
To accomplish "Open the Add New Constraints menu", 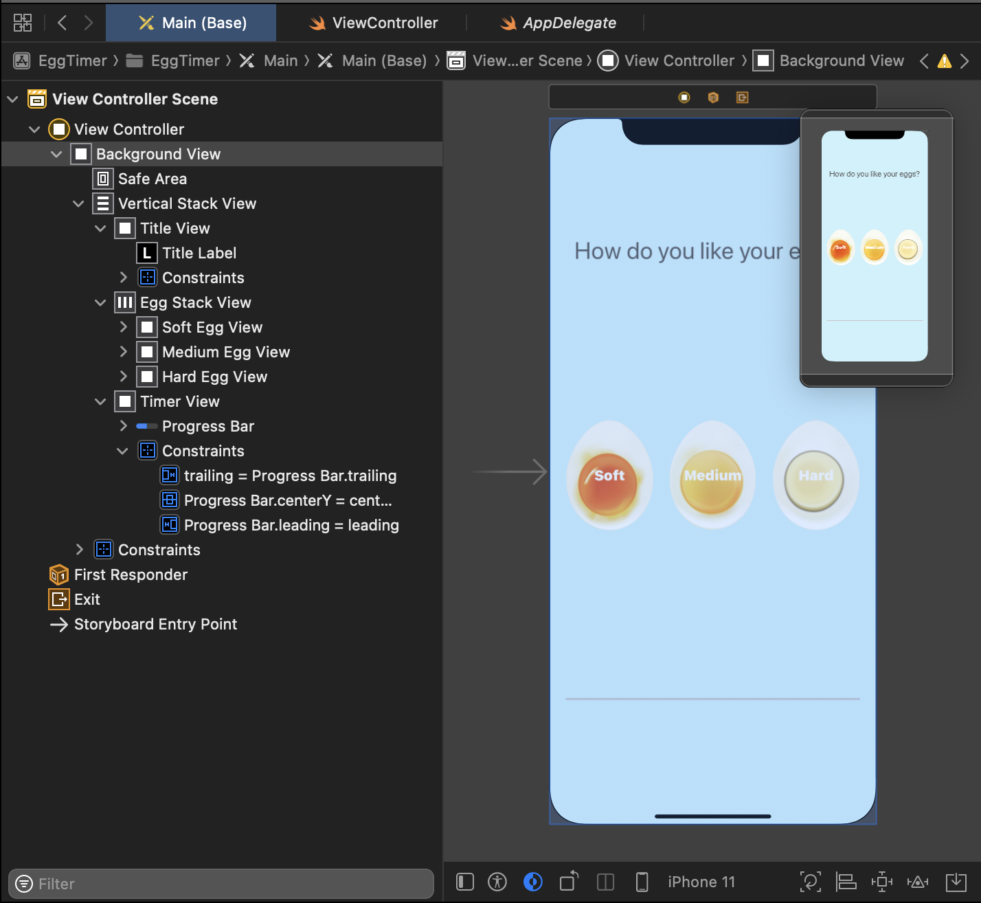I will [x=882, y=882].
